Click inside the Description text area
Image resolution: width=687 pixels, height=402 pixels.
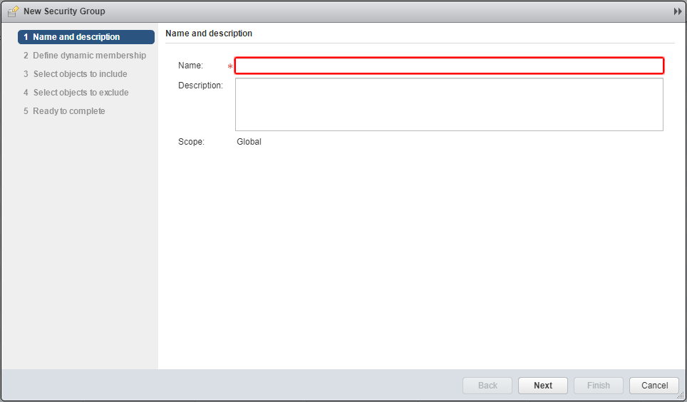pyautogui.click(x=449, y=104)
